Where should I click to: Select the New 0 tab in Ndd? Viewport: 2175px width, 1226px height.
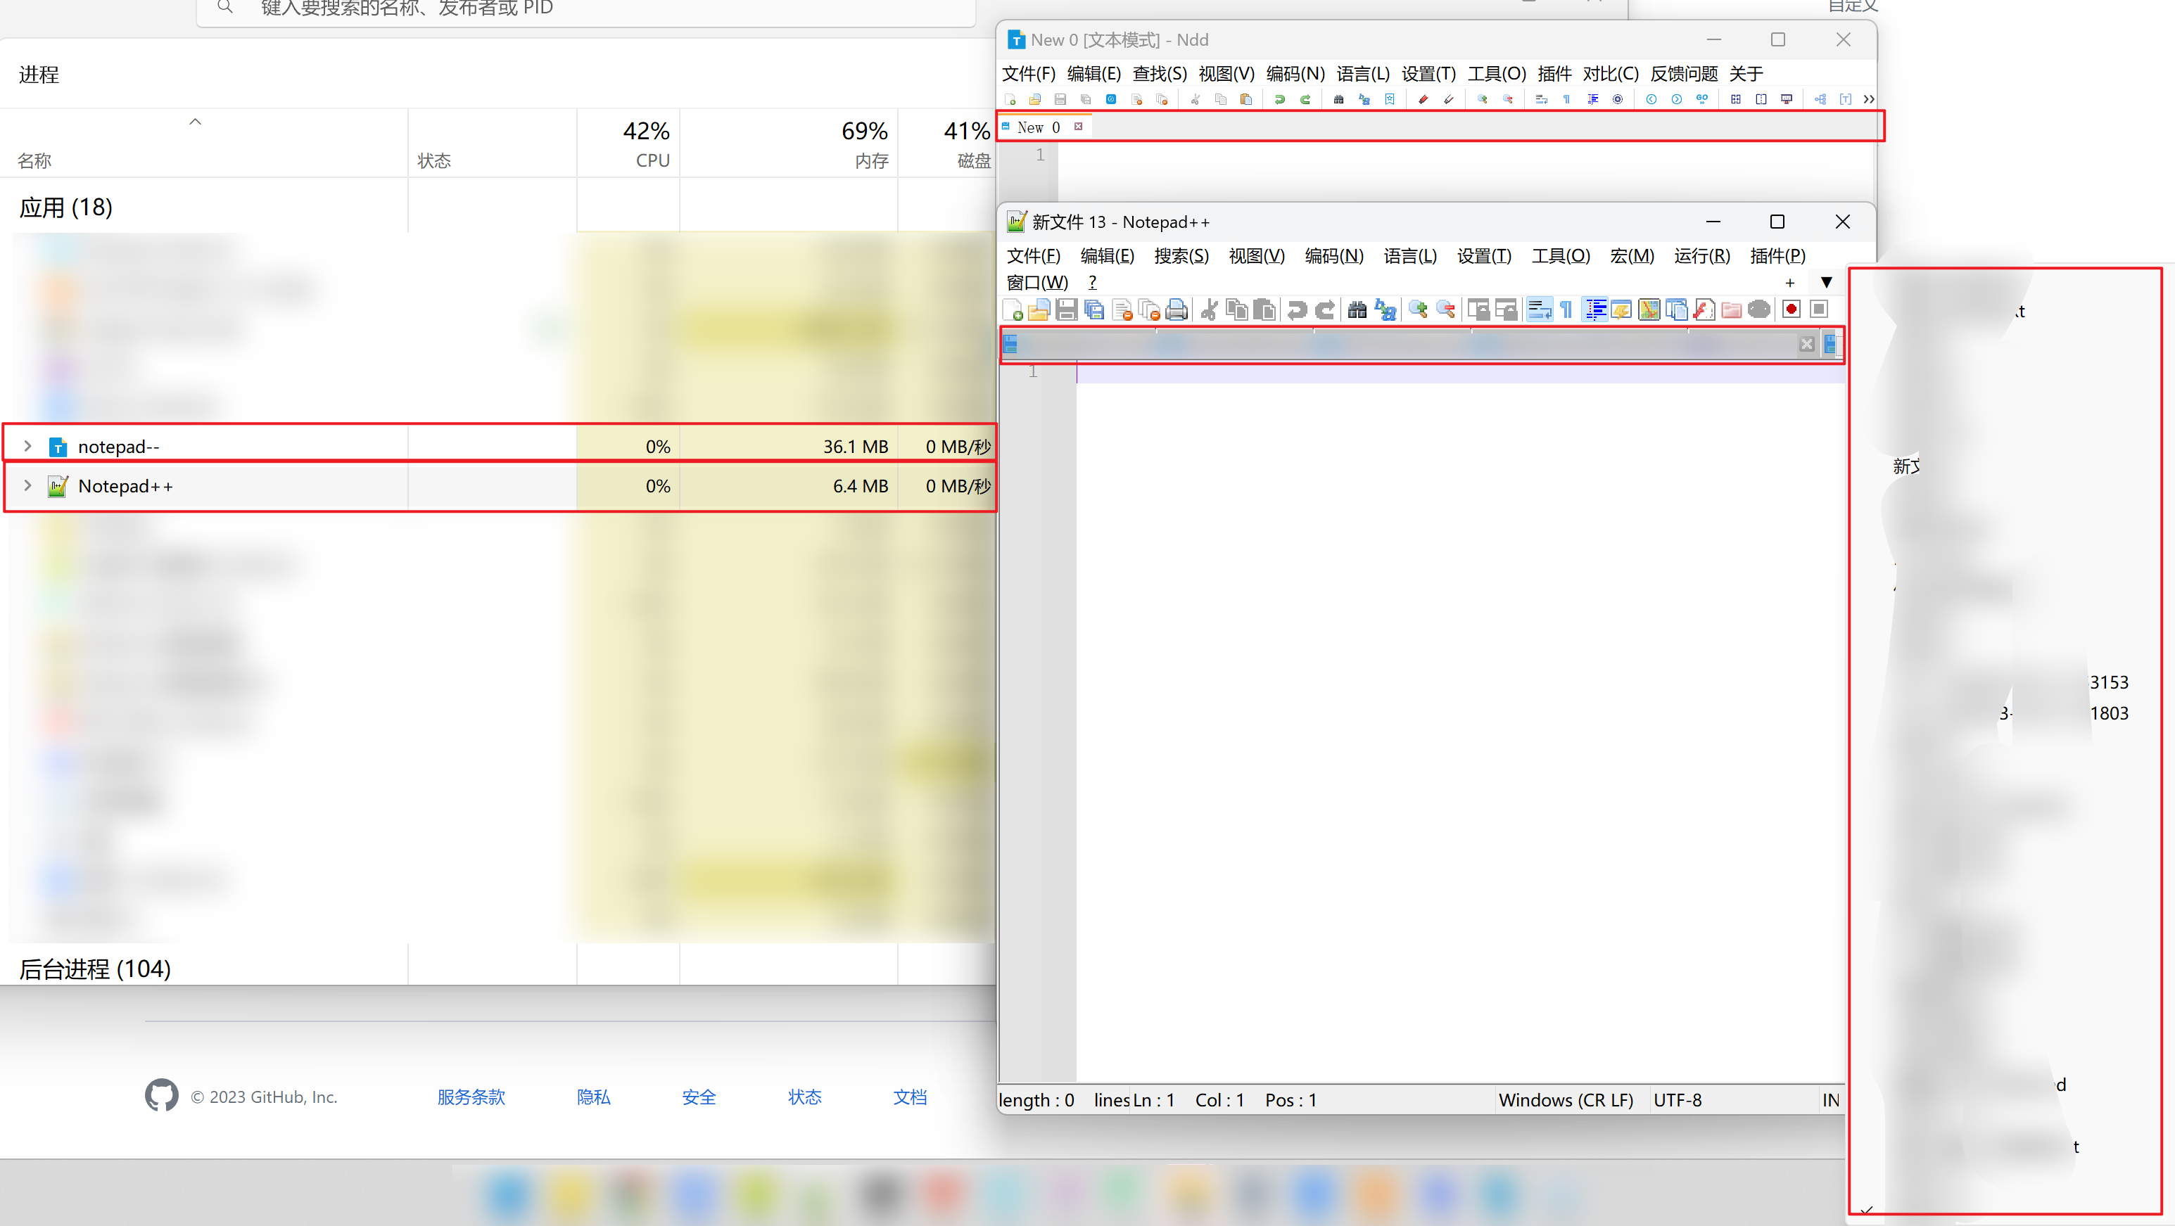coord(1035,127)
